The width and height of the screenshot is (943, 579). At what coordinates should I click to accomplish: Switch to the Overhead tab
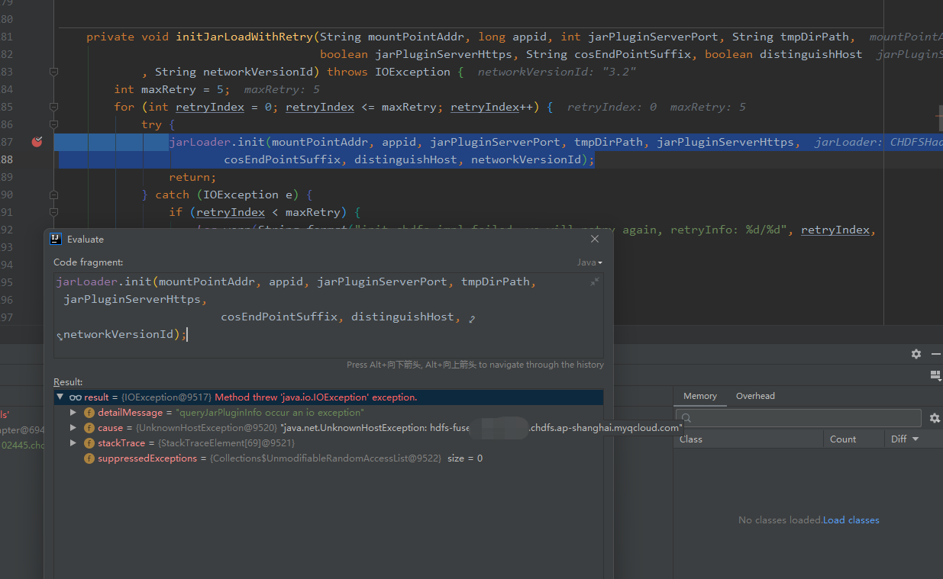coord(755,396)
